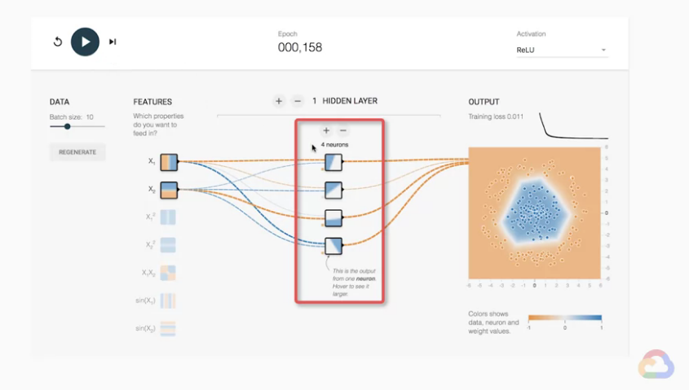Click the Epoch counter 000,158
The height and width of the screenshot is (390, 689).
[x=300, y=47]
